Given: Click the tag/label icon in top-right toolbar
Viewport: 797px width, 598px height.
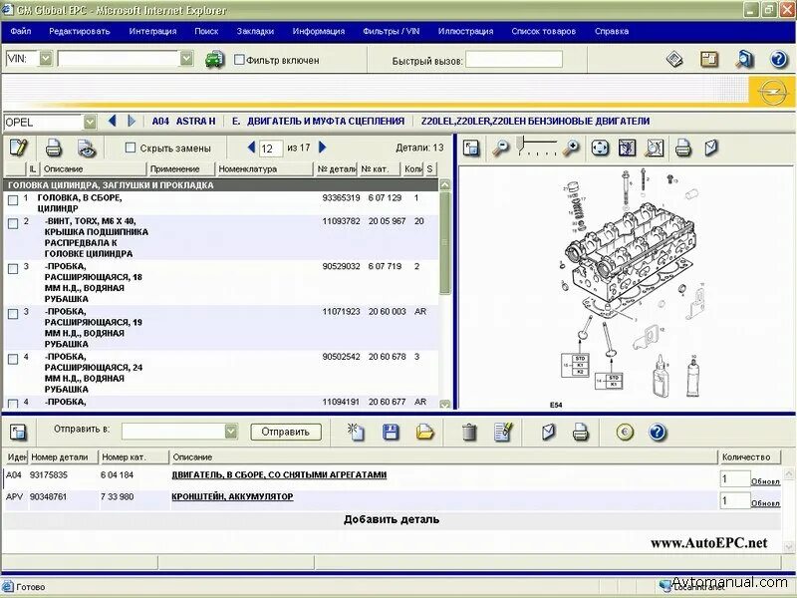Looking at the screenshot, I should coord(674,60).
